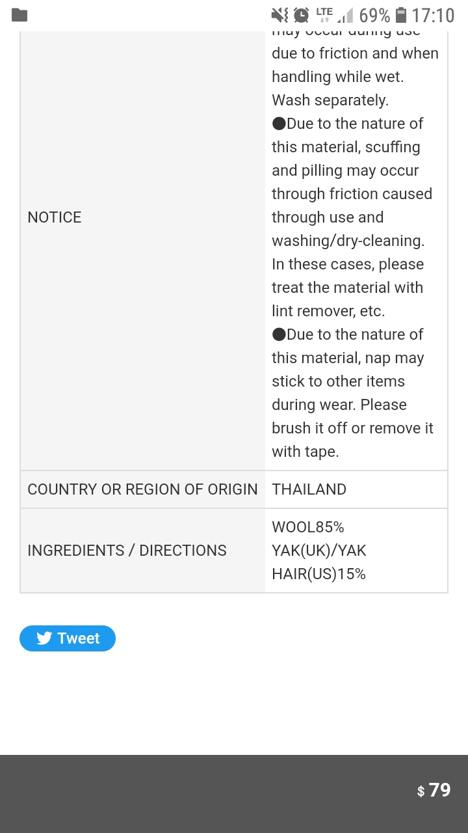Click the Twitter bird icon
Screen dimensions: 468x833
click(x=44, y=638)
